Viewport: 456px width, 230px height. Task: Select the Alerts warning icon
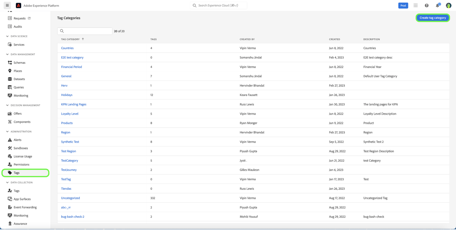pos(9,140)
